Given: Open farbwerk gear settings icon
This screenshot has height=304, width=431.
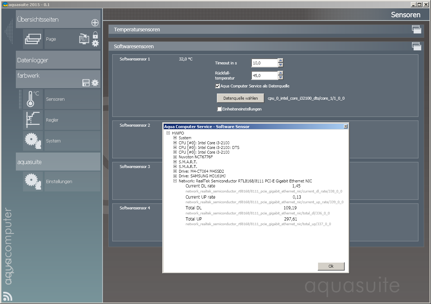Looking at the screenshot, I should tap(95, 83).
